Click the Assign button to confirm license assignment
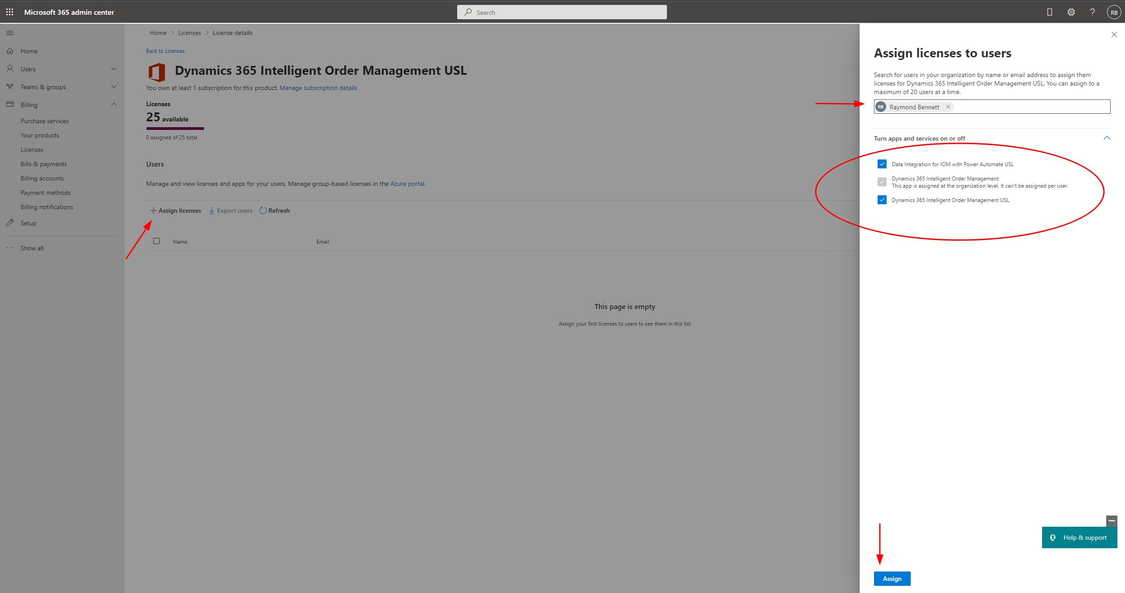 tap(892, 579)
